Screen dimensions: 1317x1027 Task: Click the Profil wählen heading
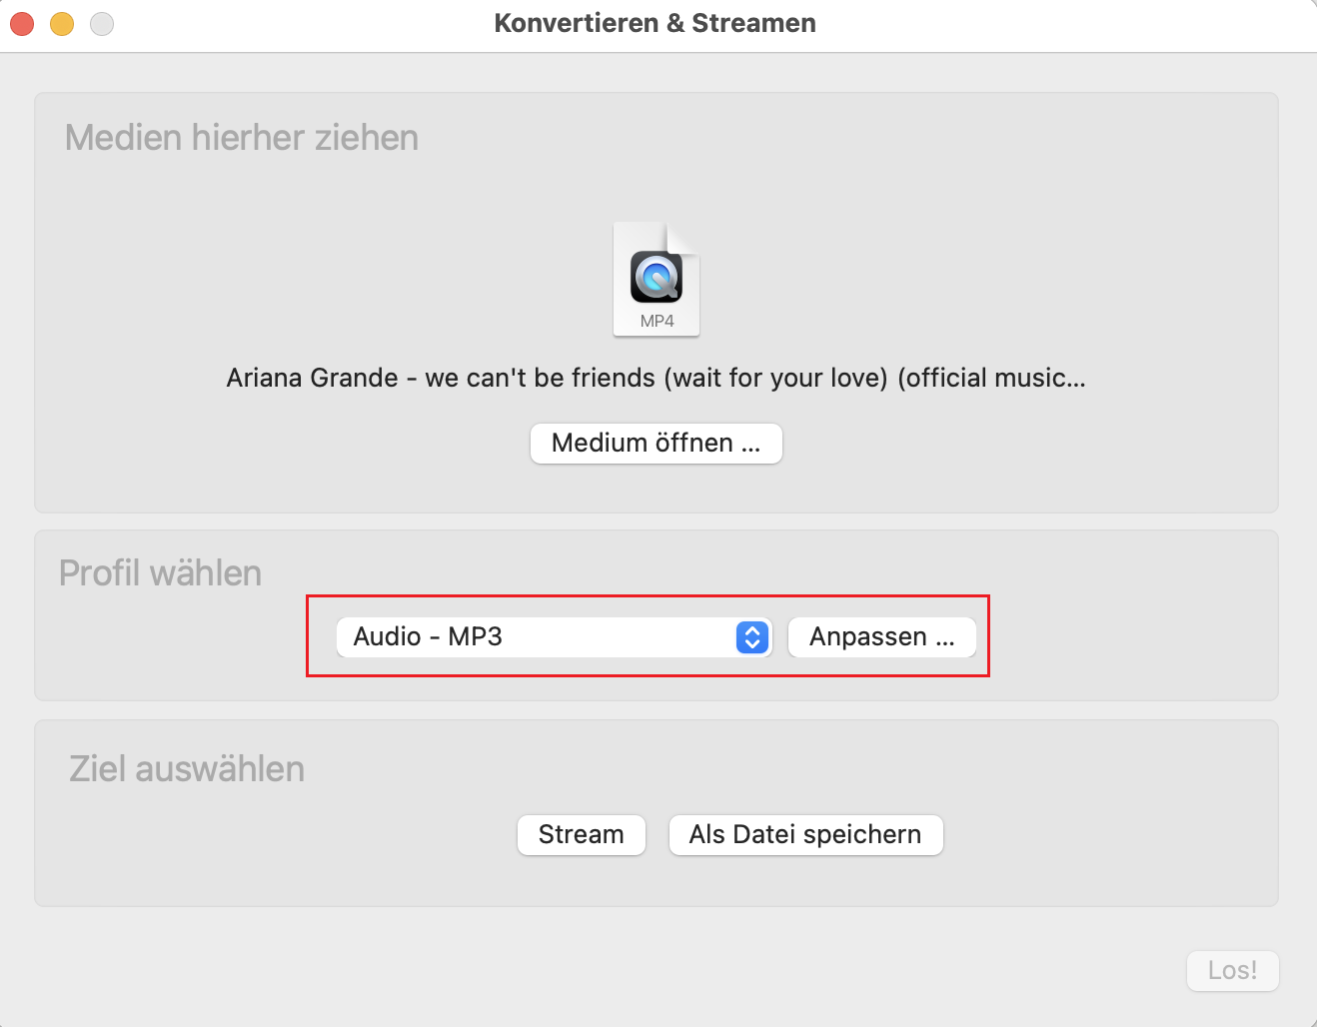[x=161, y=573]
